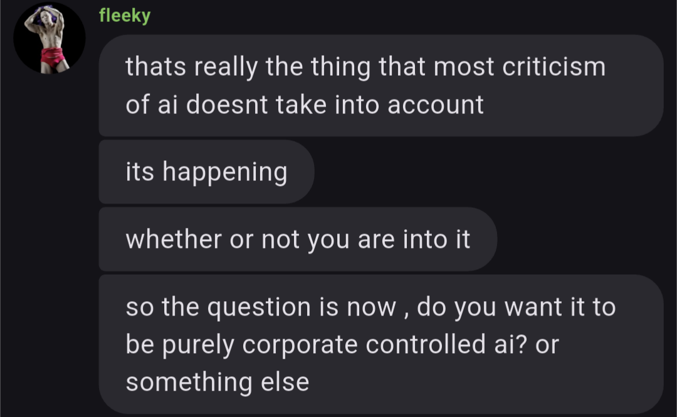This screenshot has height=417, width=677.
Task: Click "something else" in the last message
Action: click(218, 382)
